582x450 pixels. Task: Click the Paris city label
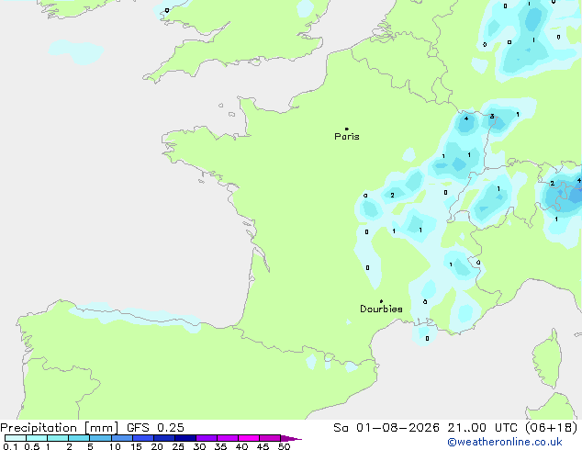[347, 137]
